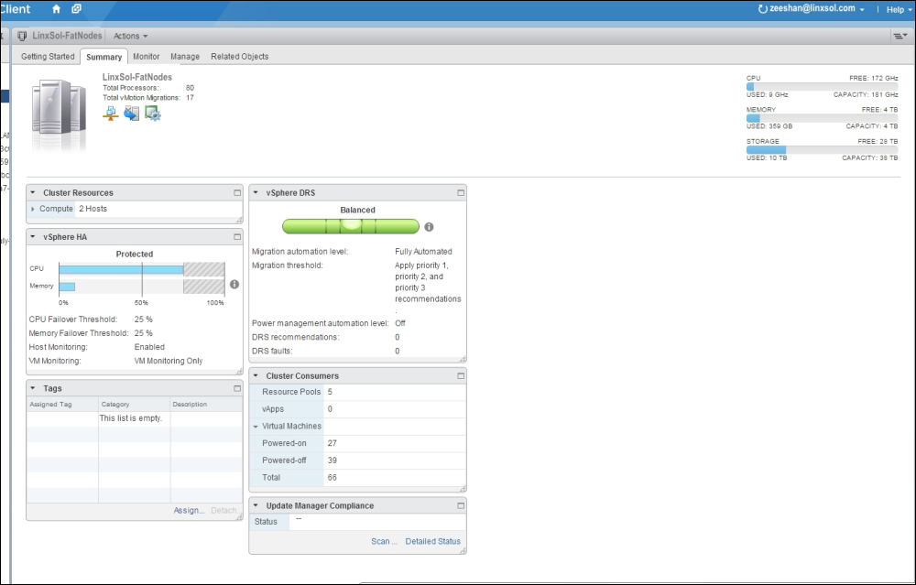Open the Monitor tab
The height and width of the screenshot is (585, 916).
146,57
